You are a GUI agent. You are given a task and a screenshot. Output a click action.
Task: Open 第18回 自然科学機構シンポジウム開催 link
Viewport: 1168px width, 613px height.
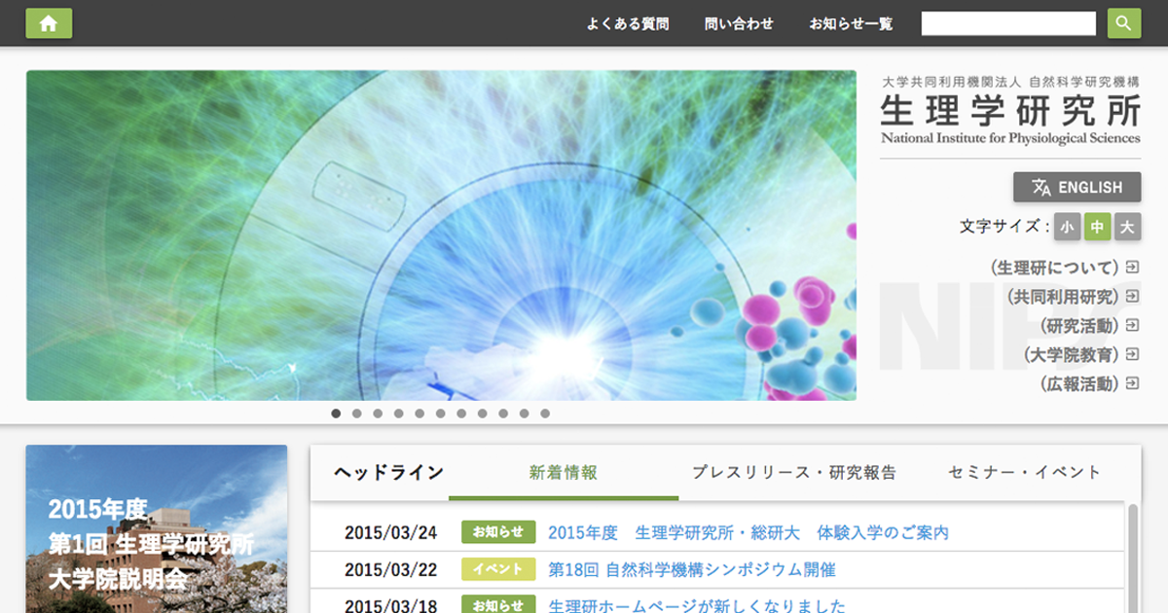[x=692, y=569]
